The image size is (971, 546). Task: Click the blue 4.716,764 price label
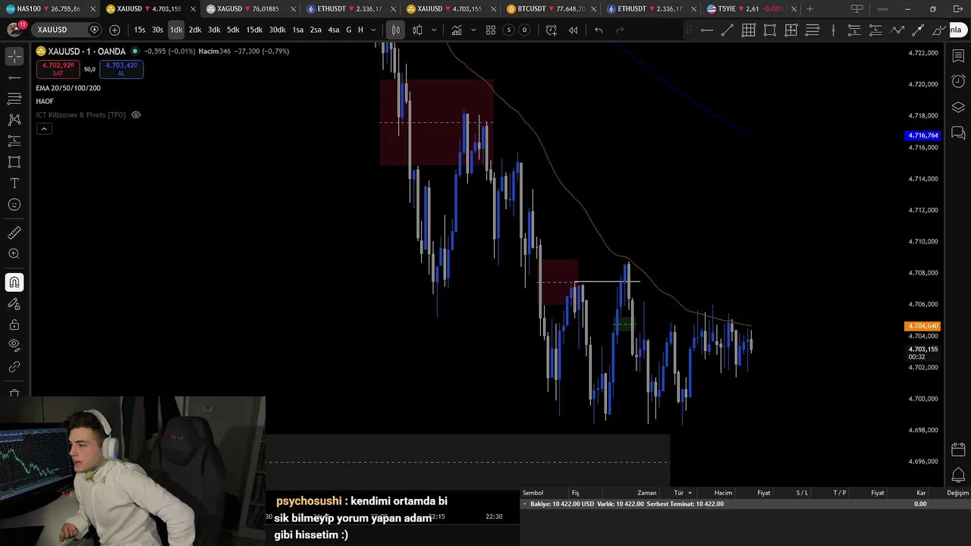pos(923,135)
